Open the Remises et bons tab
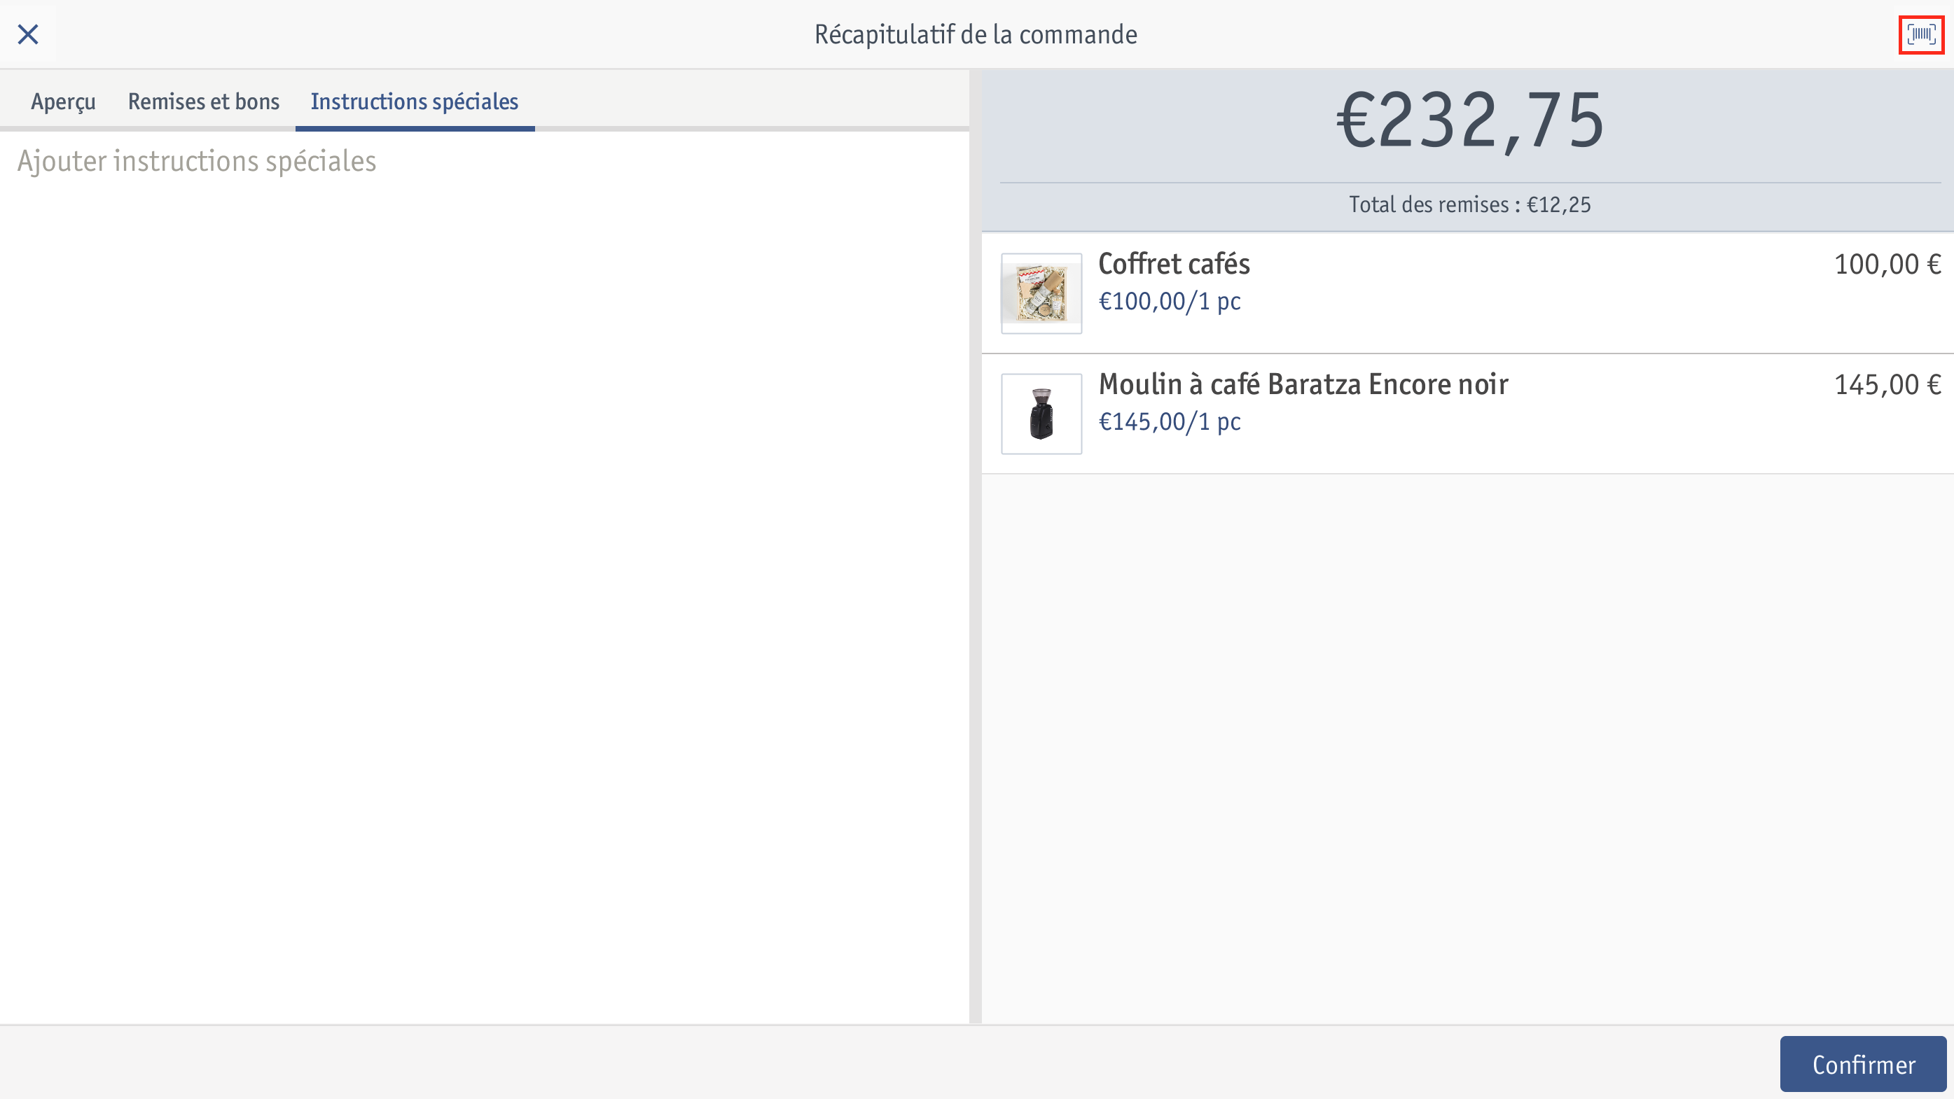This screenshot has width=1954, height=1099. (x=203, y=101)
